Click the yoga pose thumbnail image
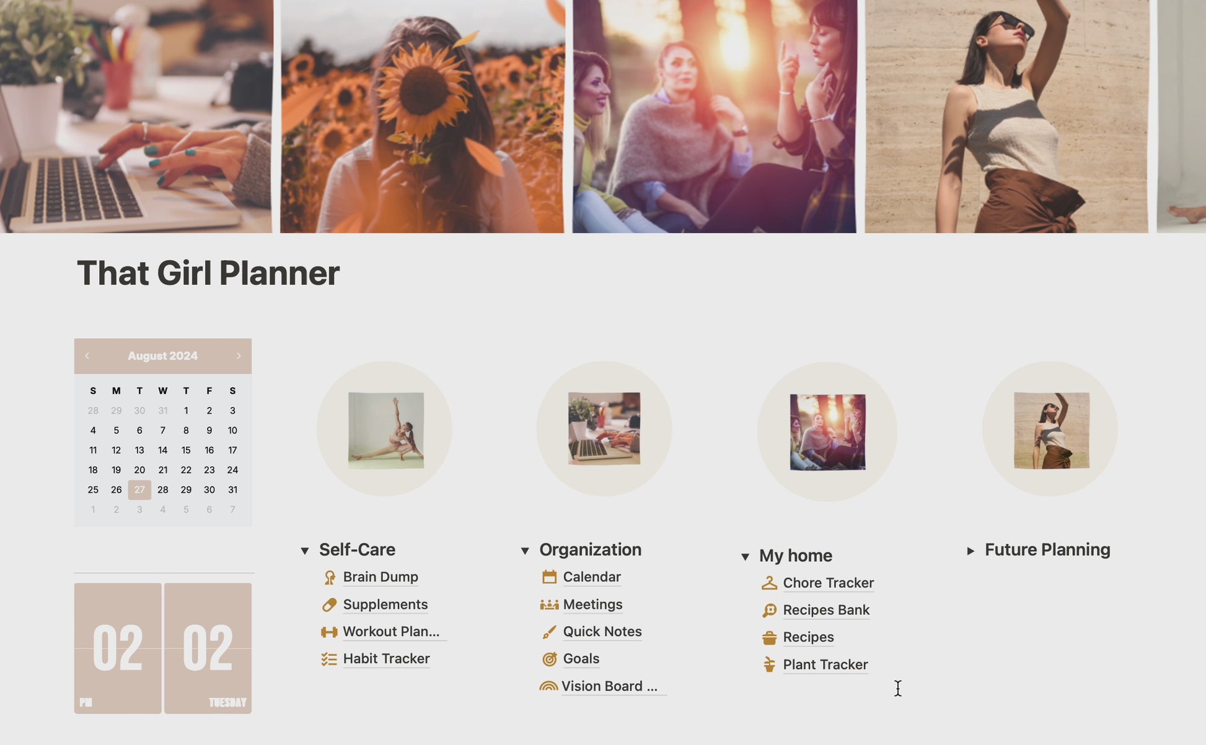The height and width of the screenshot is (745, 1206). point(386,430)
